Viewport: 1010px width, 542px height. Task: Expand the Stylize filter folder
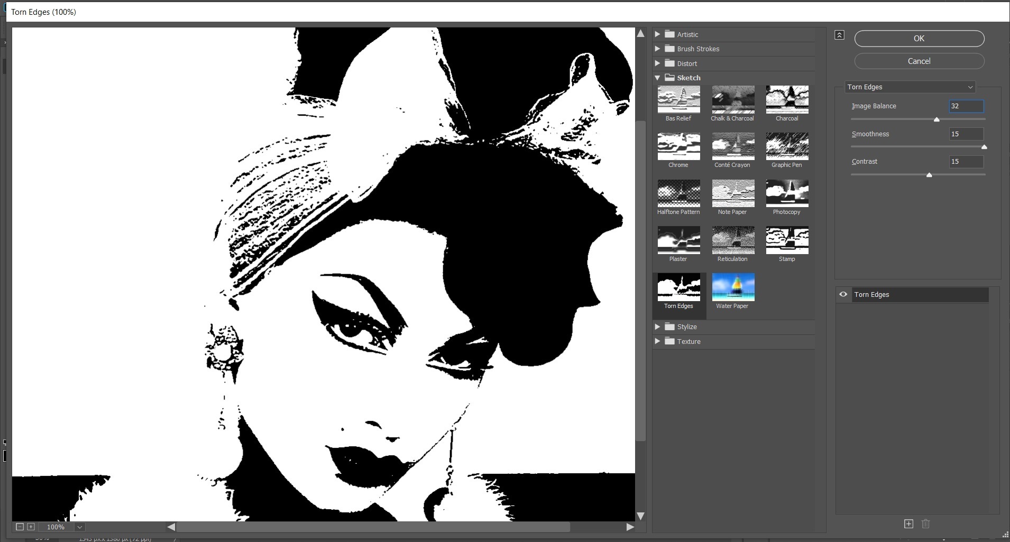[x=657, y=326]
